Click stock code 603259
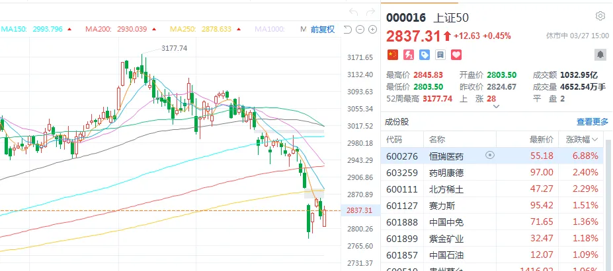Image resolution: width=613 pixels, height=271 pixels. click(x=402, y=172)
